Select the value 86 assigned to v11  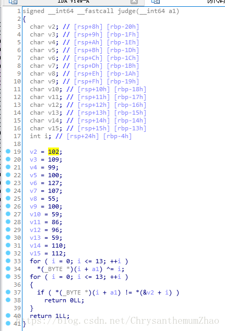[x=55, y=222]
